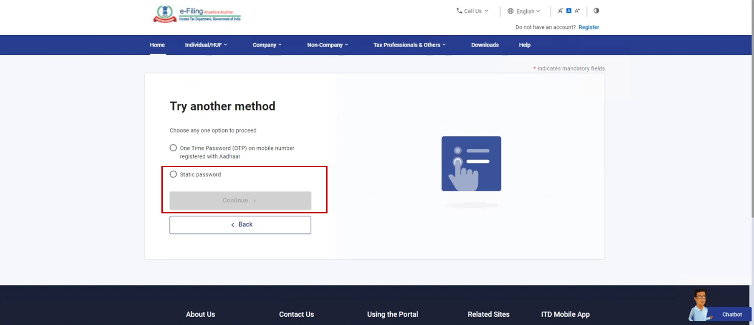Viewport: 754px width, 325px height.
Task: Click the Back button
Action: coord(240,225)
